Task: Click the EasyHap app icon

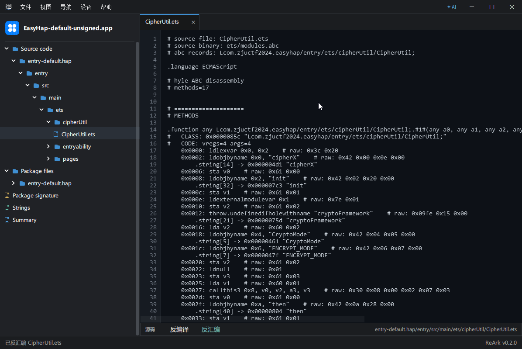Action: pos(12,28)
